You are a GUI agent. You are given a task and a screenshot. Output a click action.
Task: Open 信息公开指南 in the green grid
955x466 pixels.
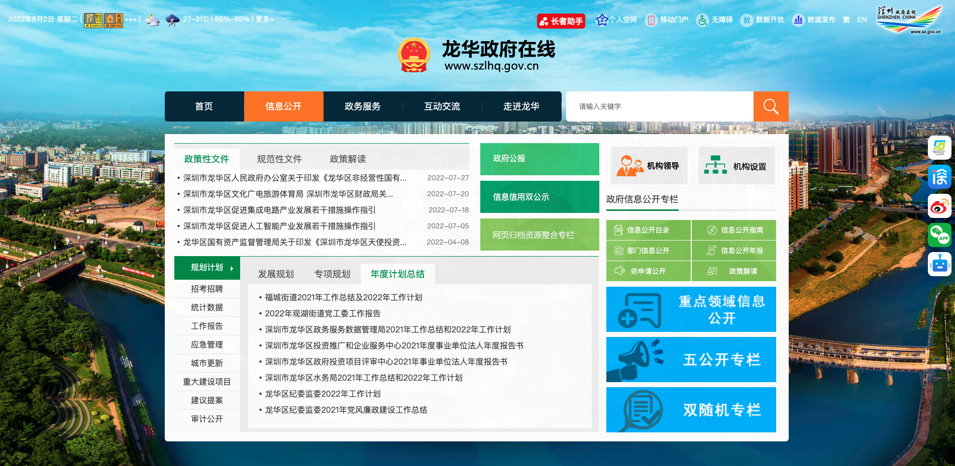[x=734, y=230]
